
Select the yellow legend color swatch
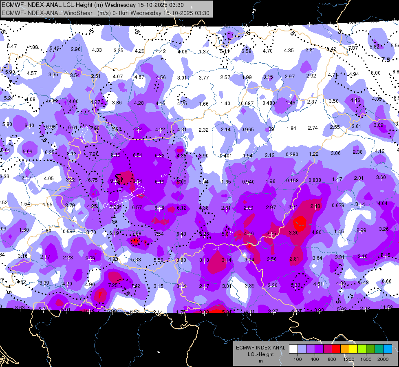(x=353, y=349)
